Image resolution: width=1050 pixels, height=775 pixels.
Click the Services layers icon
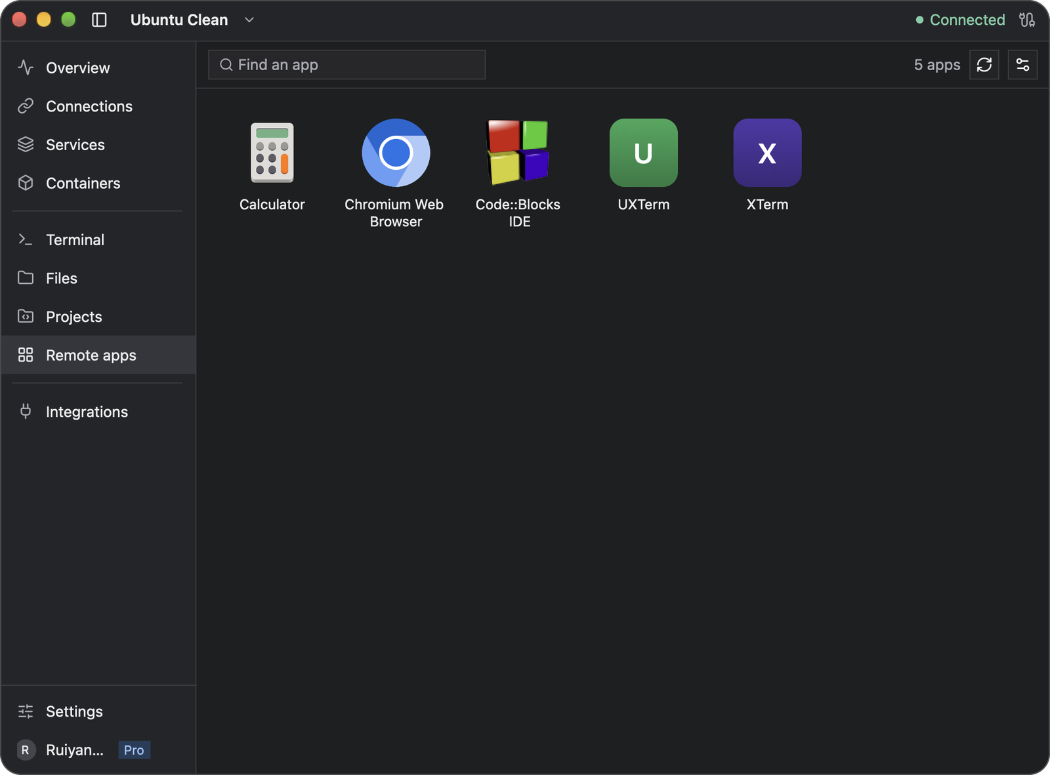[26, 144]
